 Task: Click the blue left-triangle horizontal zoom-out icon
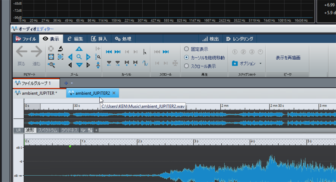[x=70, y=57]
